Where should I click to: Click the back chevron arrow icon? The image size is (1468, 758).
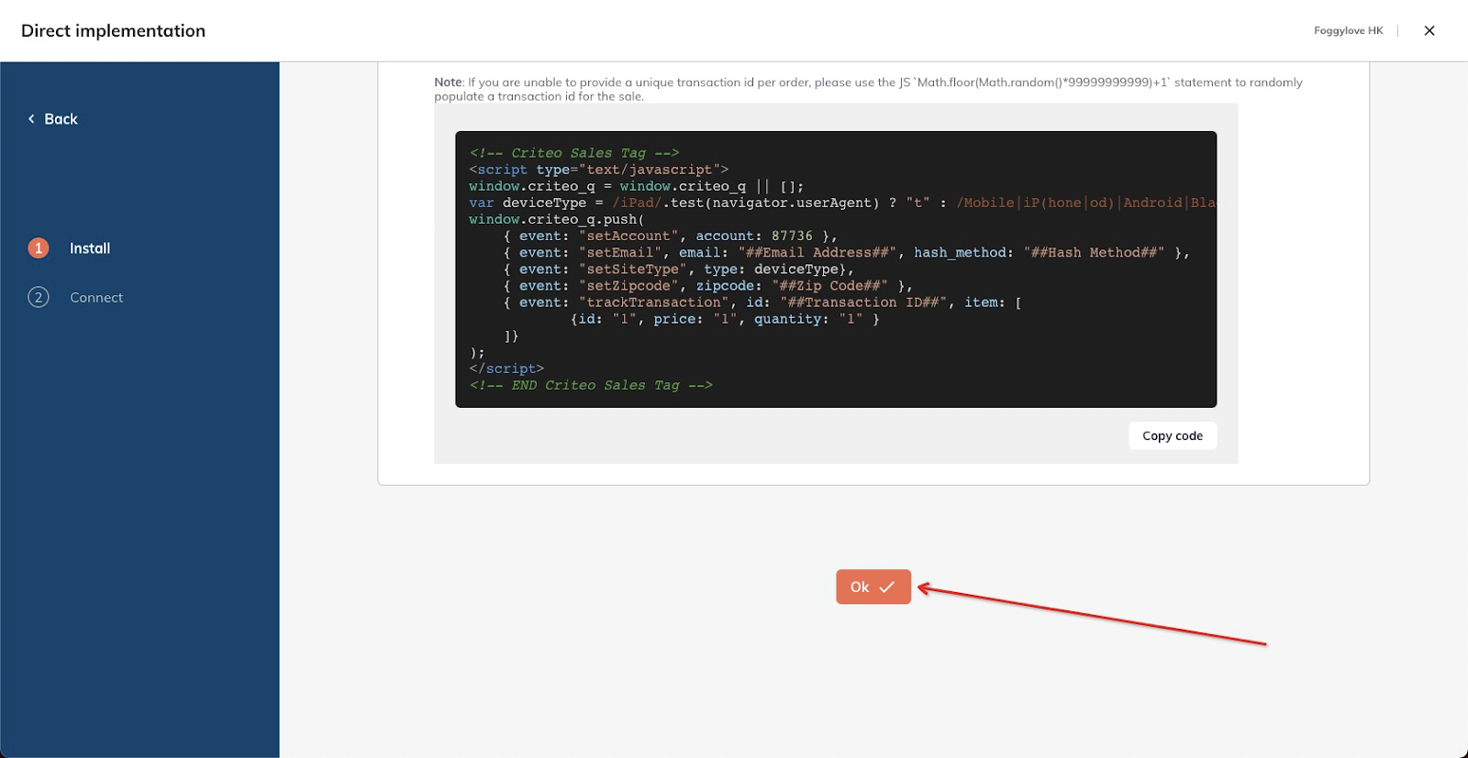click(x=31, y=119)
